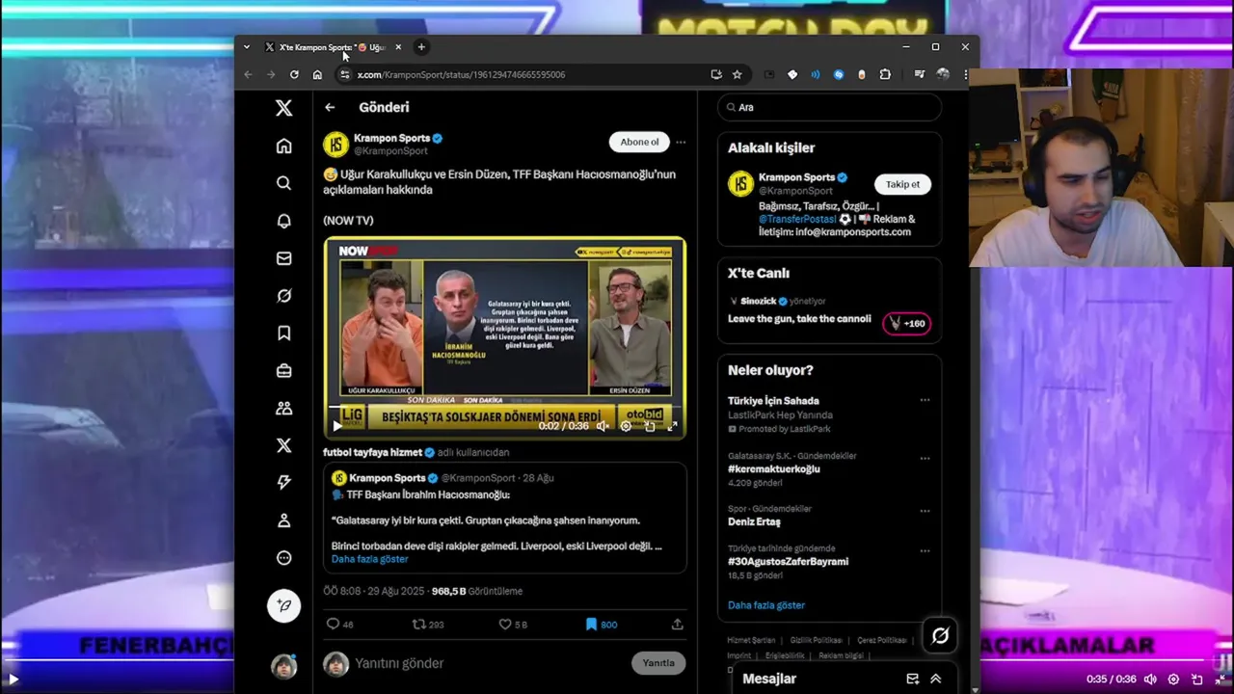Open Profile person icon in the sidebar
Viewport: 1234px width, 694px height.
[x=283, y=520]
